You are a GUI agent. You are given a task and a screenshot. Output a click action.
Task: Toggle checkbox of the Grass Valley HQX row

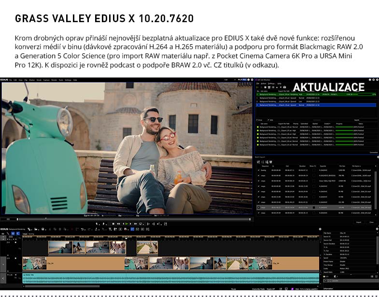coord(259,181)
